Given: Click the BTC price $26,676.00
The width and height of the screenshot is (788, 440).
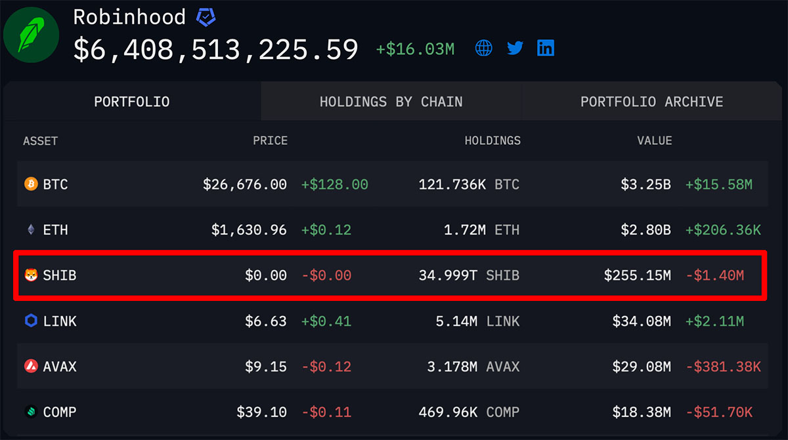Looking at the screenshot, I should (245, 185).
